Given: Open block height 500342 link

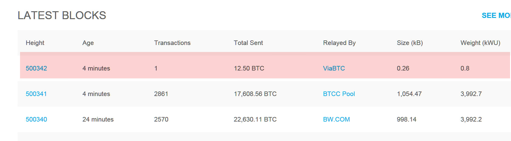Looking at the screenshot, I should click(36, 68).
